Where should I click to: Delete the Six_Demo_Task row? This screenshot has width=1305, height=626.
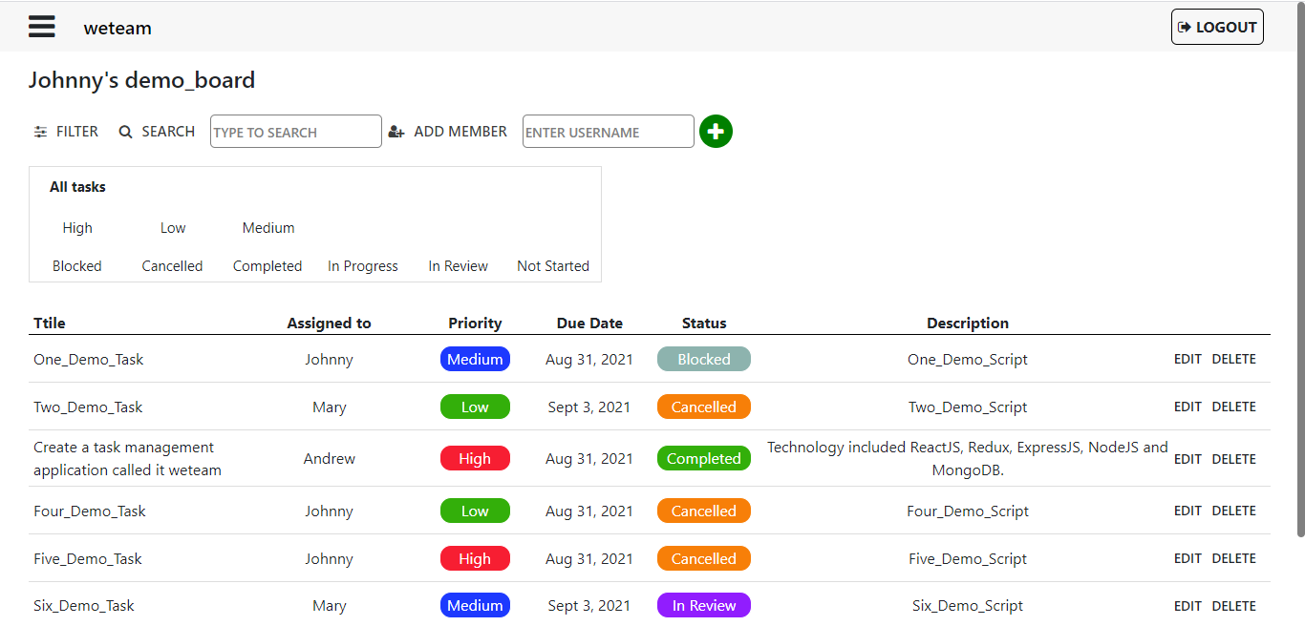click(x=1234, y=606)
